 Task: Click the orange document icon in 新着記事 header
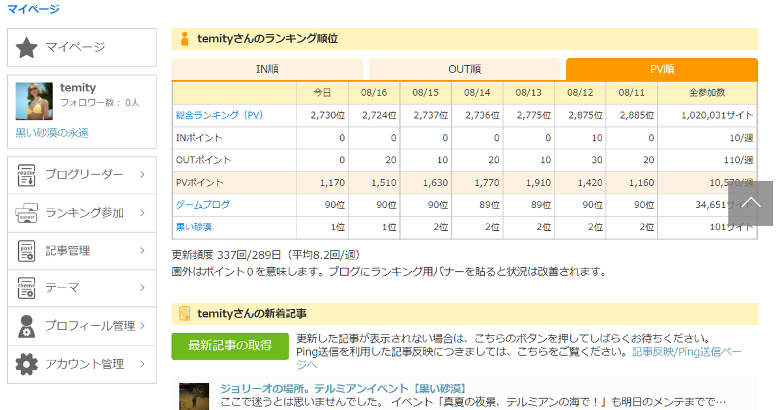184,314
